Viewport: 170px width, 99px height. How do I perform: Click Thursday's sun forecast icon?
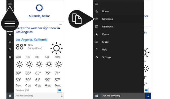29,64
